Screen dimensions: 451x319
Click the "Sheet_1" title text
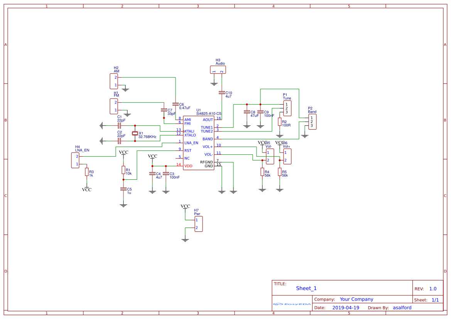[x=306, y=289]
